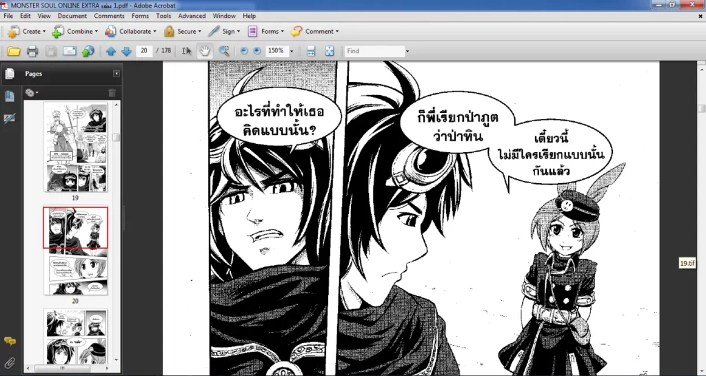Click the Acrobat PDF icon in title bar

(x=4, y=6)
